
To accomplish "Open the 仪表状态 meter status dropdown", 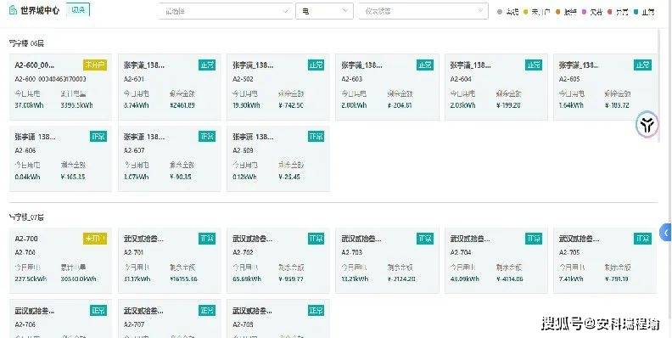I will pos(423,11).
